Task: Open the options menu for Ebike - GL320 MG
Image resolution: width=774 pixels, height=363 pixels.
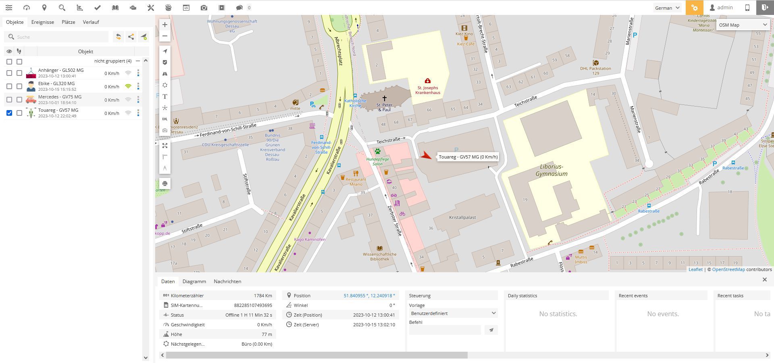Action: point(138,86)
